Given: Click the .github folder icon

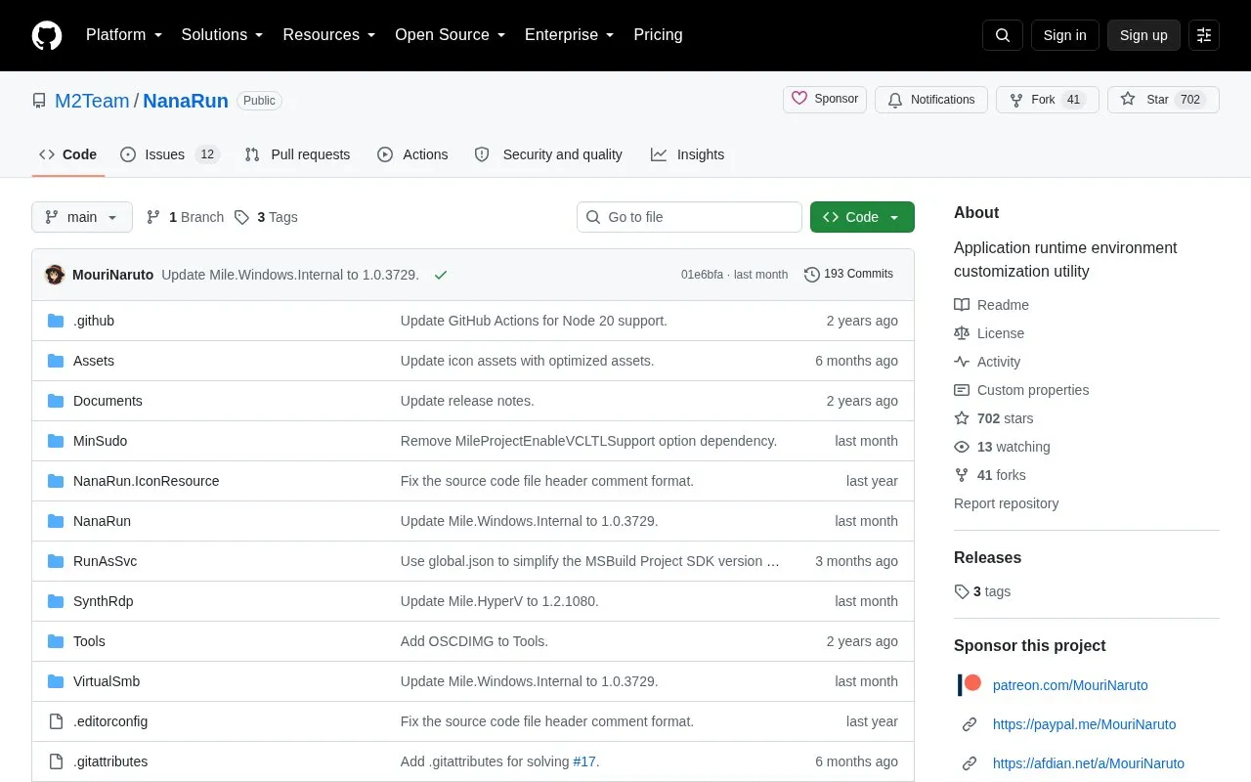Looking at the screenshot, I should point(56,321).
